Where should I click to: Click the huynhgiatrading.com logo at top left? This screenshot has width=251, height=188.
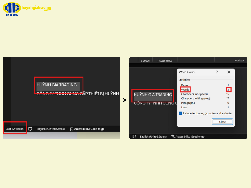point(28,9)
